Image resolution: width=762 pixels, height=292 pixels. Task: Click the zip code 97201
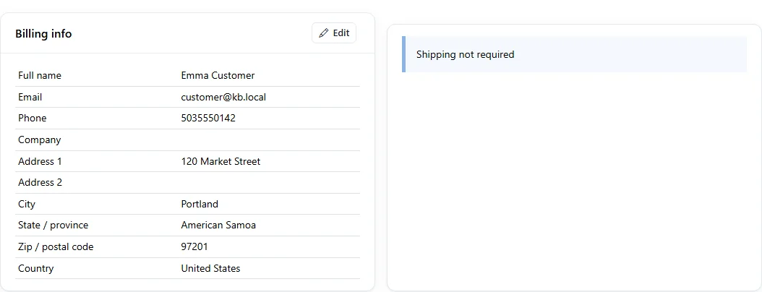pos(194,246)
